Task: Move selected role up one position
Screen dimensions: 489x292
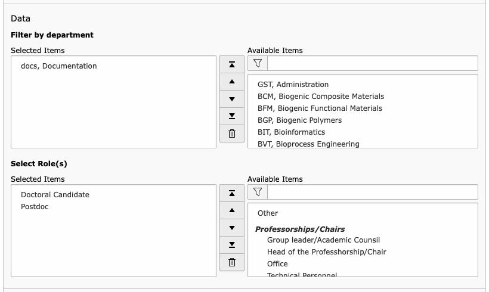Action: [x=232, y=210]
